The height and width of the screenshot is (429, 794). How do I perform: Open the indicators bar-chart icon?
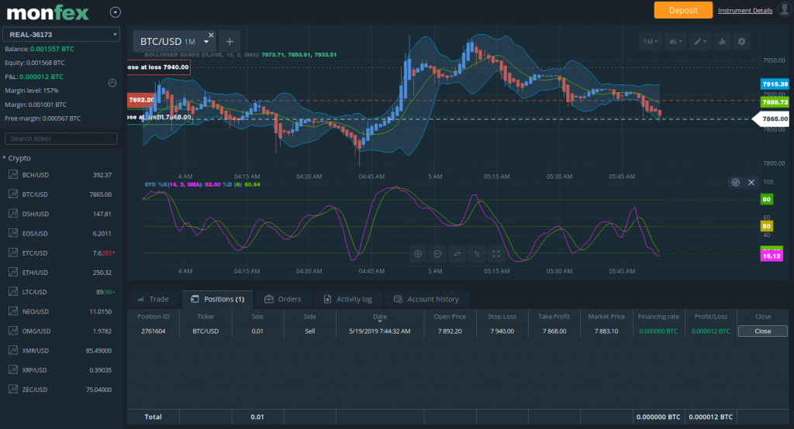722,42
